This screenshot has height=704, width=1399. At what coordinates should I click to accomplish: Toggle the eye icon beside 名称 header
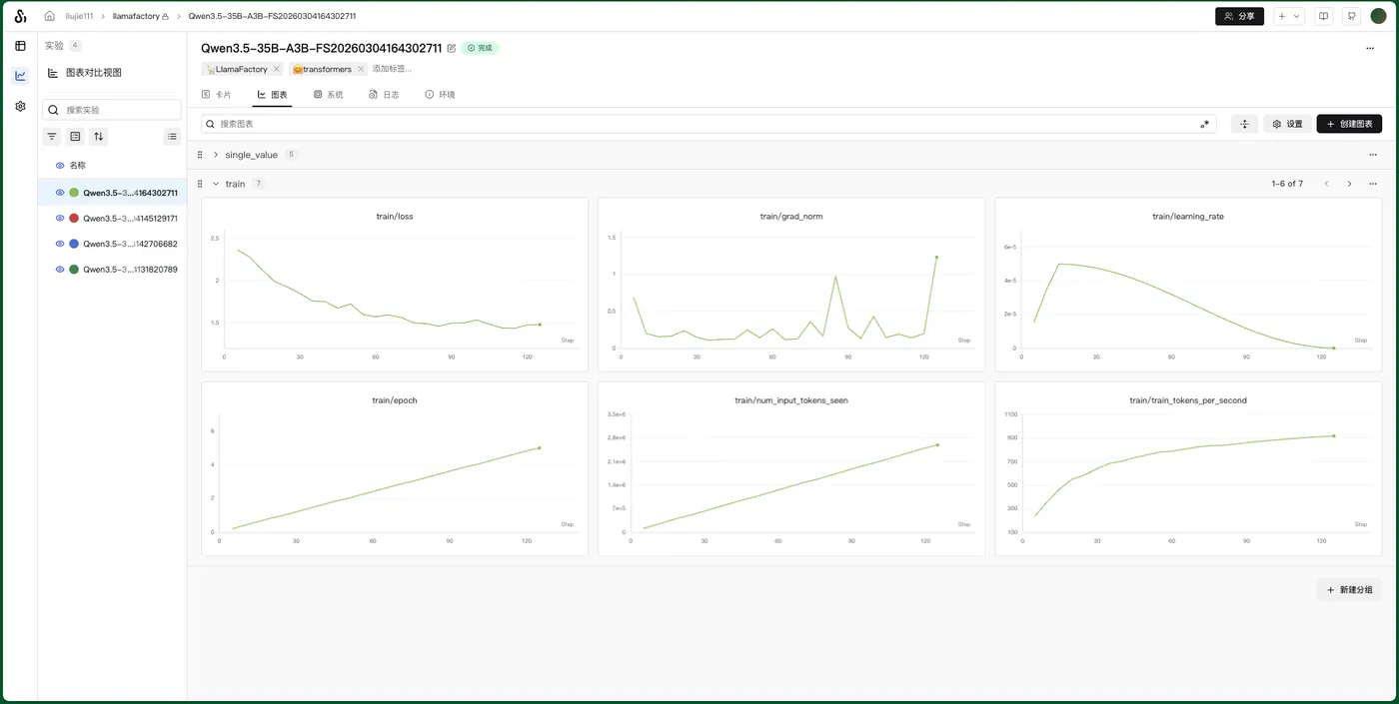point(60,166)
